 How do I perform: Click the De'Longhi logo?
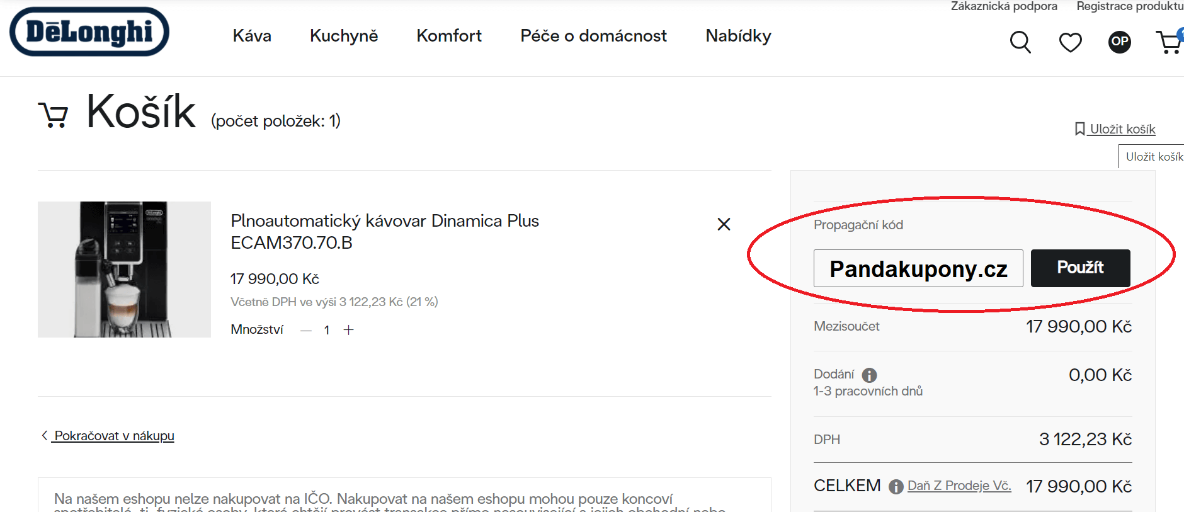89,31
